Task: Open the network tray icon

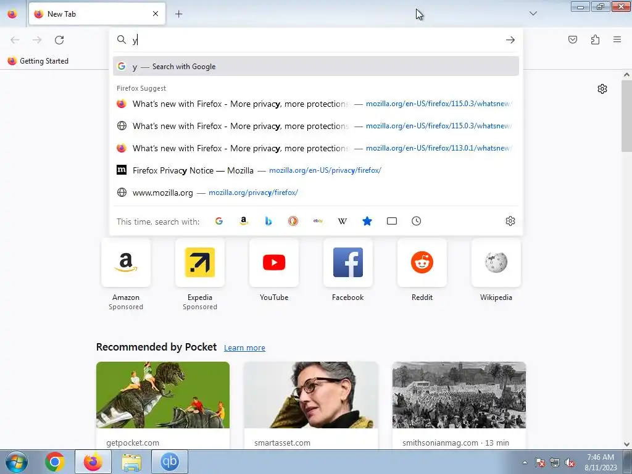Action: pos(555,463)
